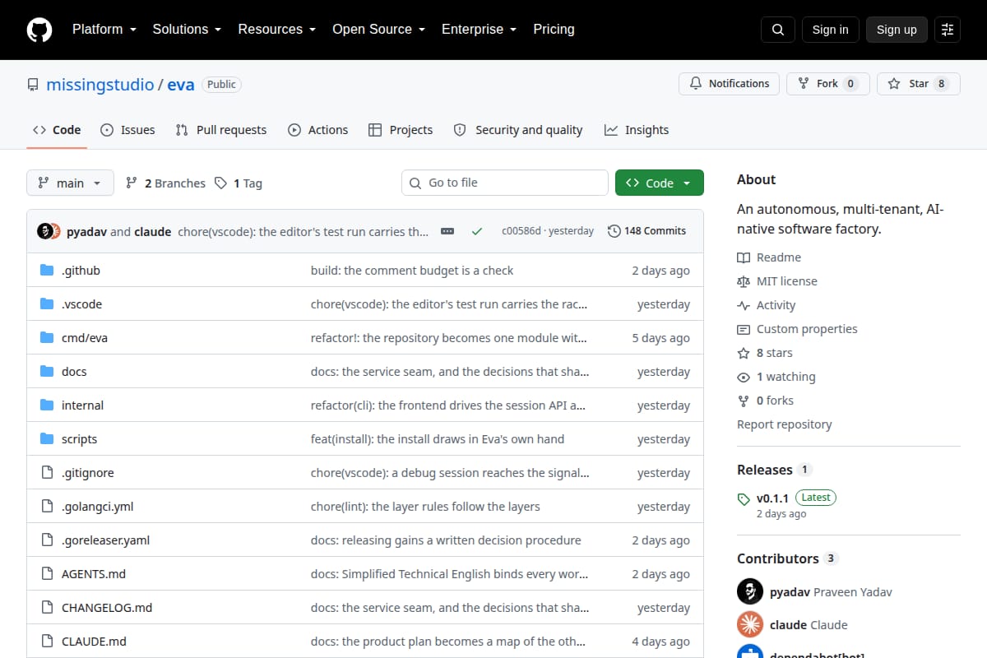Star the repository with Star button
The image size is (987, 658).
tap(919, 84)
